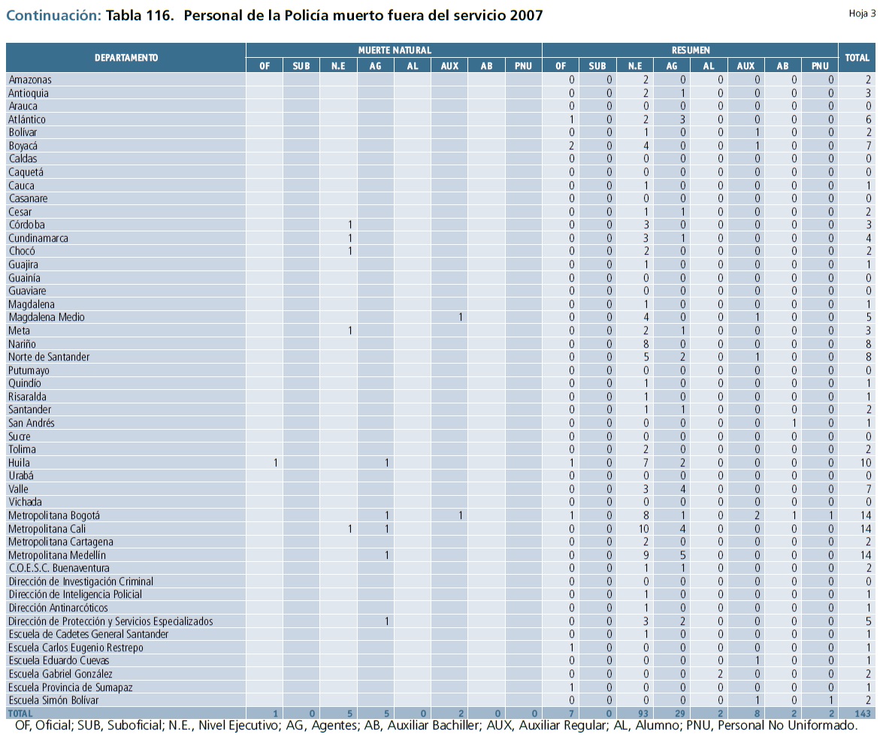Click the Huila department name
880x740 pixels.
point(20,463)
